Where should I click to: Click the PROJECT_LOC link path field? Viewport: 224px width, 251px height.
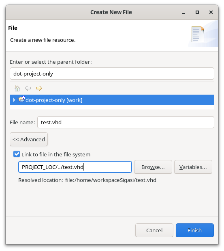click(x=75, y=167)
